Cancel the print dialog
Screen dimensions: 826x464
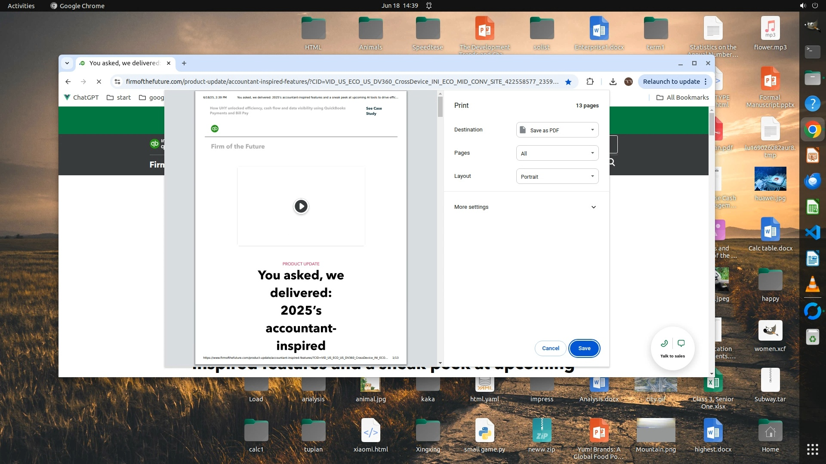(x=550, y=348)
